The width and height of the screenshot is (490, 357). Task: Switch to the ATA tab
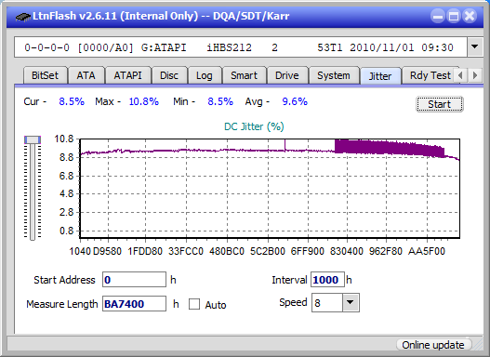[86, 75]
